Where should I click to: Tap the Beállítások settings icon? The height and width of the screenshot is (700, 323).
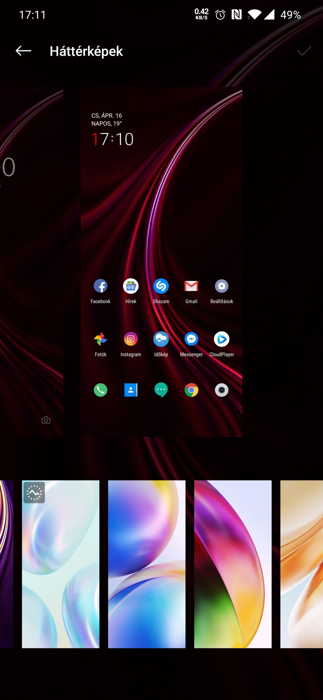222,286
